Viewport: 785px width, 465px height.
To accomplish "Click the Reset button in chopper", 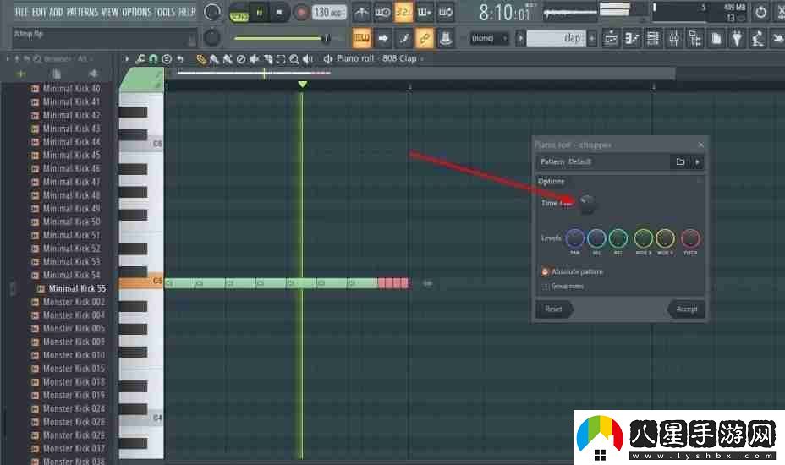I will [x=554, y=309].
